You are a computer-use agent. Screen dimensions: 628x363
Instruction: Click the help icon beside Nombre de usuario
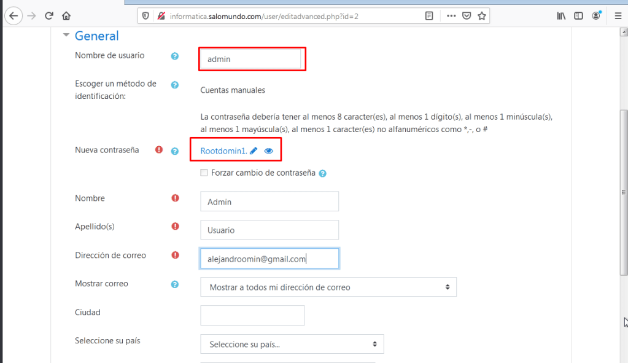click(174, 56)
